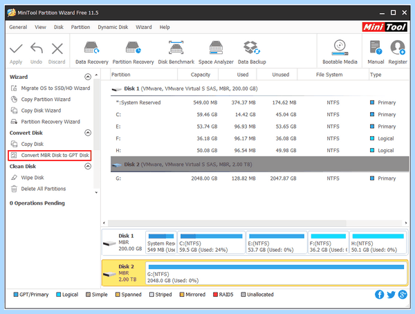This screenshot has height=314, width=415.
Task: Open the General menu
Action: click(x=18, y=27)
